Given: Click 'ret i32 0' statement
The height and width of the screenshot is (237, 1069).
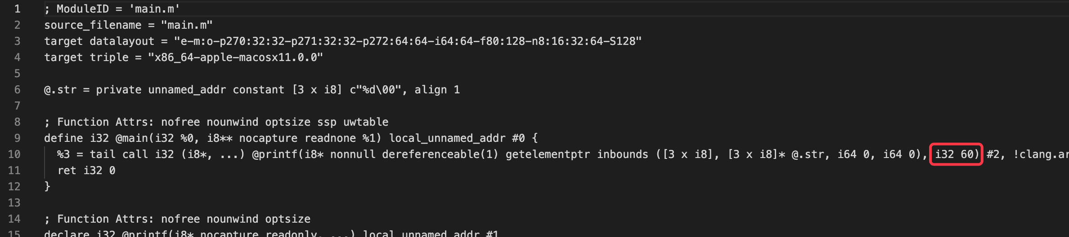Looking at the screenshot, I should point(86,171).
